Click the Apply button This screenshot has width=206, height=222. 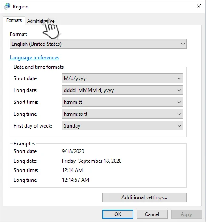[x=186, y=214]
